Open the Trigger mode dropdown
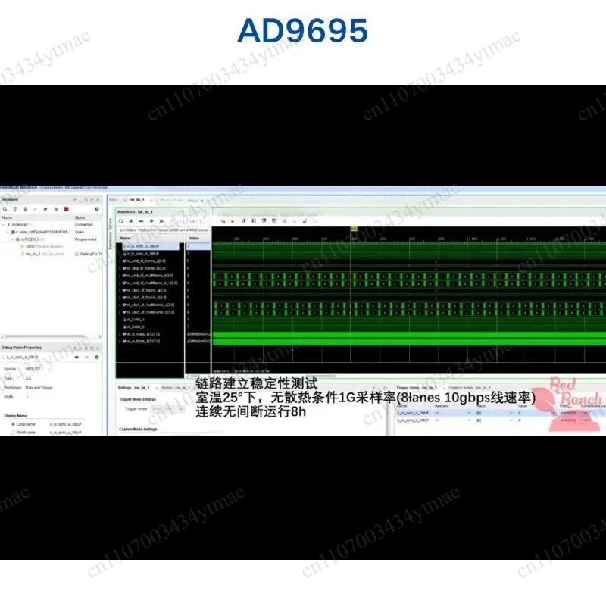Viewport: 606px width, 606px height. pyautogui.click(x=167, y=408)
